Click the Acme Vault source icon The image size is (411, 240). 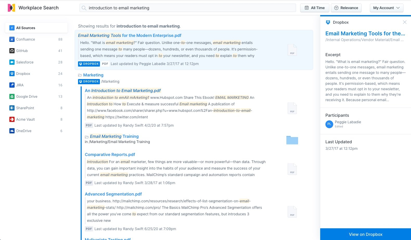coord(12,119)
